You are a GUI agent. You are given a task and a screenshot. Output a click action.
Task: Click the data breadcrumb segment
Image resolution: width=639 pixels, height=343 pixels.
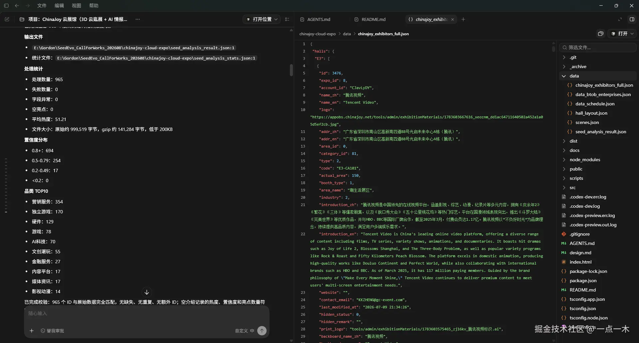(347, 34)
